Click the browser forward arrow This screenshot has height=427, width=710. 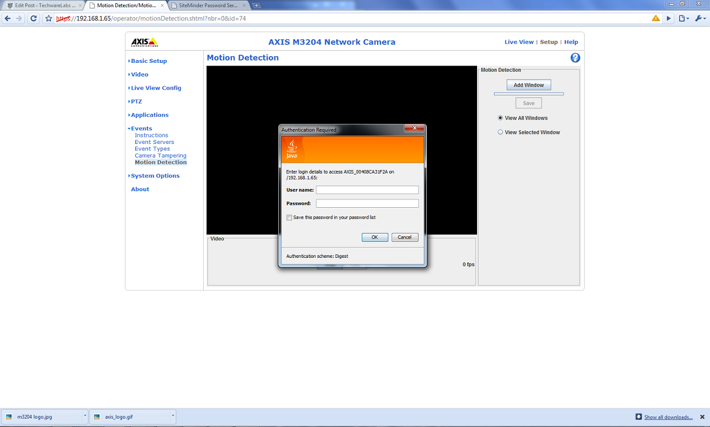point(19,18)
